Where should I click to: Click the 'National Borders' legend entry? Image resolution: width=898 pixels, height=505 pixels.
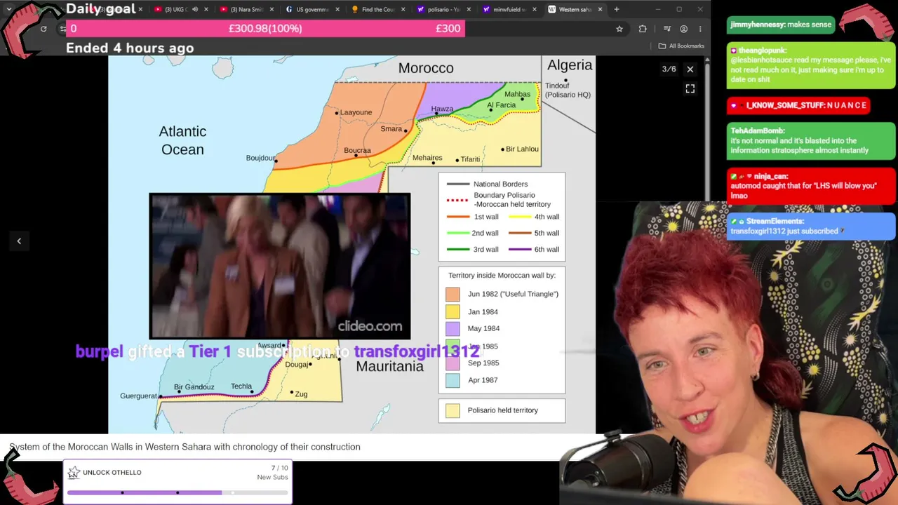[x=488, y=184]
